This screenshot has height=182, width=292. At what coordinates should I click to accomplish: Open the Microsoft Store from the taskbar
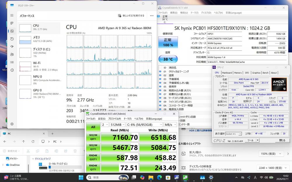coord(168,177)
